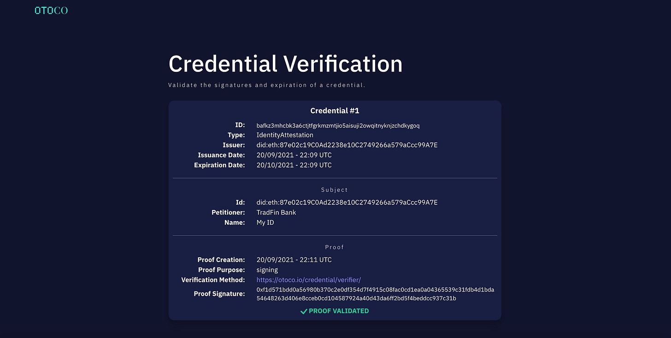The image size is (671, 338).
Task: Click the signing proof purpose value
Action: (267, 270)
